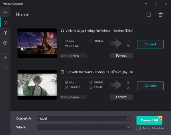Click OPUS,Stereo field for Vinland Saga

click(74, 56)
